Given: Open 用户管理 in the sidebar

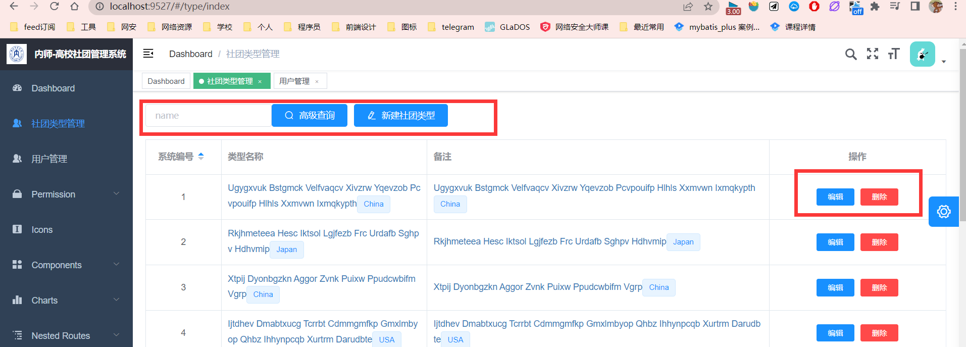Looking at the screenshot, I should [49, 159].
